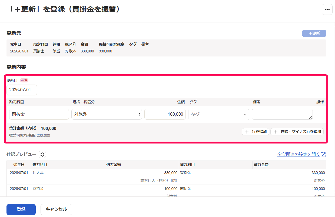Open the three-dots more options menu

tap(327, 9)
